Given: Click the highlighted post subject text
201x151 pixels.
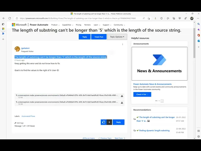Looking at the screenshot, I should pos(61,57).
